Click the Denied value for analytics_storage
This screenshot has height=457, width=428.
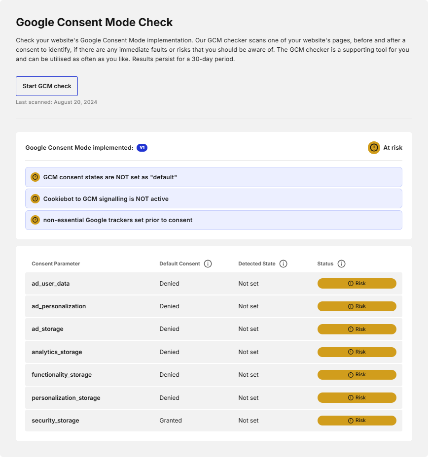pos(169,352)
